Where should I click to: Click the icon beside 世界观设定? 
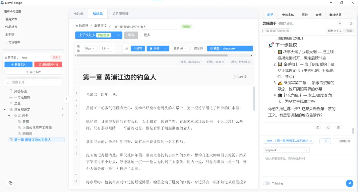(11, 109)
